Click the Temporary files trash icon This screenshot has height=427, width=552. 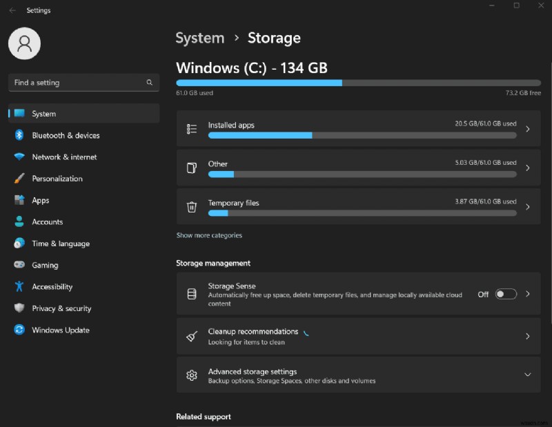[192, 207]
